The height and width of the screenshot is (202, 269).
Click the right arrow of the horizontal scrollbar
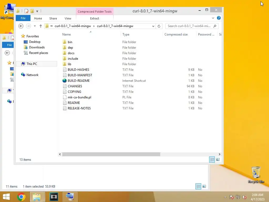tap(219, 154)
